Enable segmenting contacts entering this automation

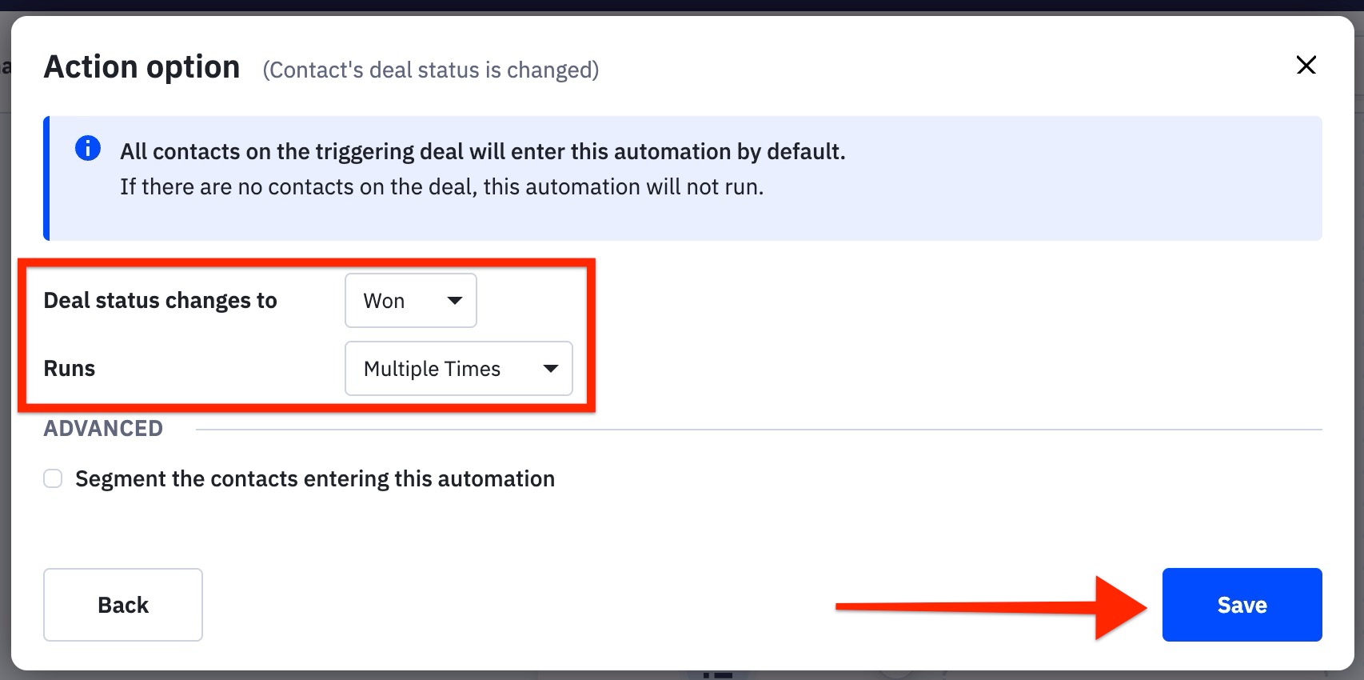(x=53, y=478)
